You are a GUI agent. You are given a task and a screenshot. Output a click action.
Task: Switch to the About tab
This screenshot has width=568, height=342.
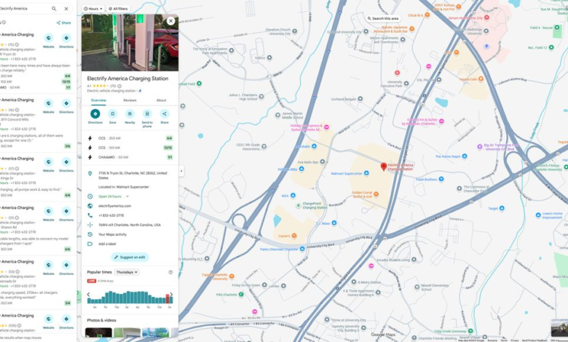(x=161, y=100)
